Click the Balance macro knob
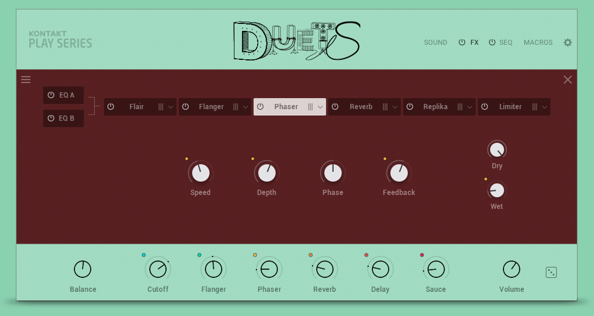594x316 pixels. tap(83, 269)
